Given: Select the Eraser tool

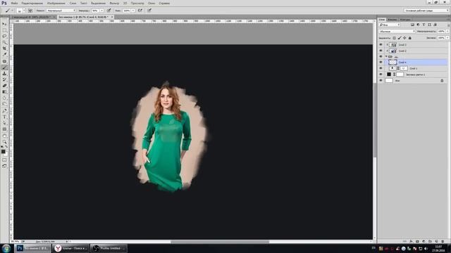Looking at the screenshot, I should tap(4, 86).
